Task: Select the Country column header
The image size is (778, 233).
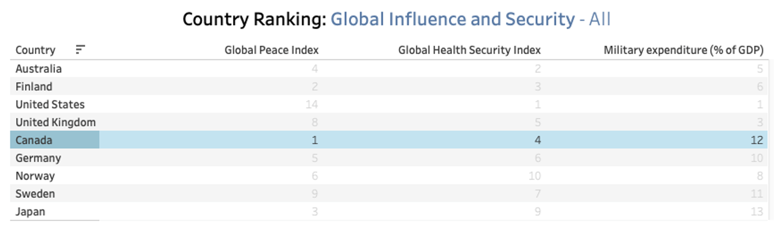Action: tap(36, 50)
